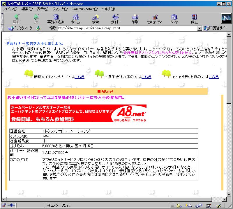Click the table cell 運営会社
This screenshot has width=233, height=209.
click(26, 131)
